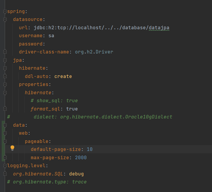This screenshot has height=192, width=212.
Task: Click the 'data' key text
Action: tap(19, 125)
